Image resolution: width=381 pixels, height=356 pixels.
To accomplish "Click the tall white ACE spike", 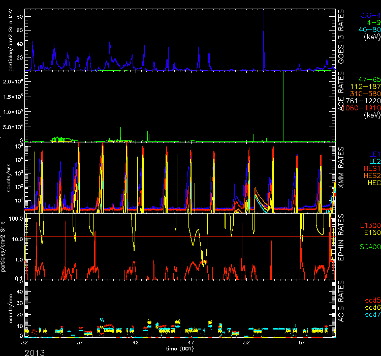I will (282, 102).
